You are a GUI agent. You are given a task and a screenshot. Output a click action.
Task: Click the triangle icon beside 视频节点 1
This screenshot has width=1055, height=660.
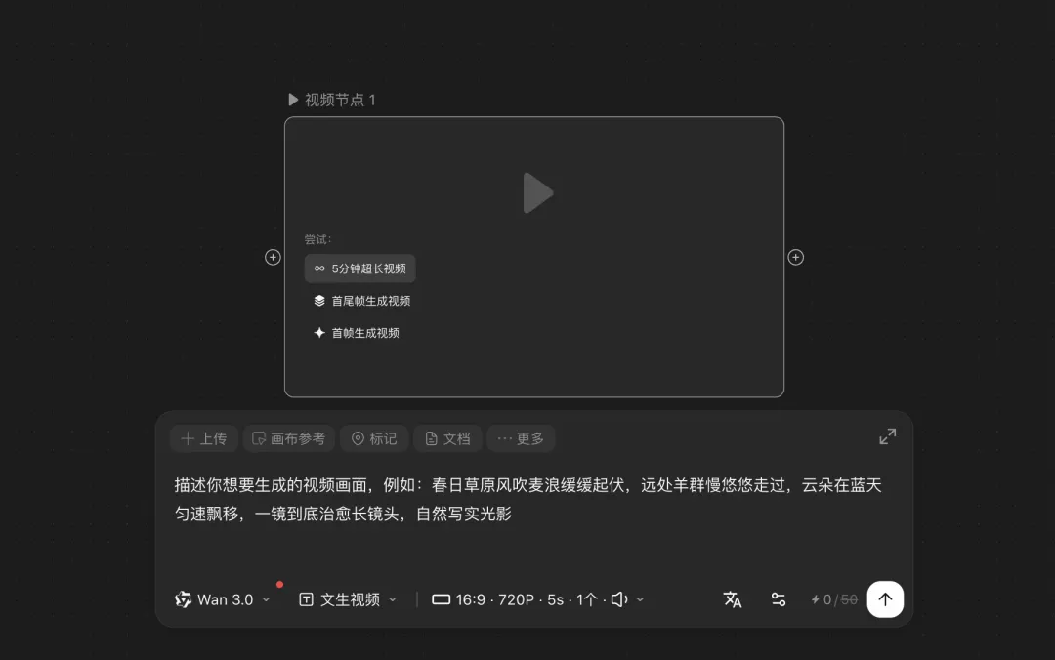[x=293, y=100]
